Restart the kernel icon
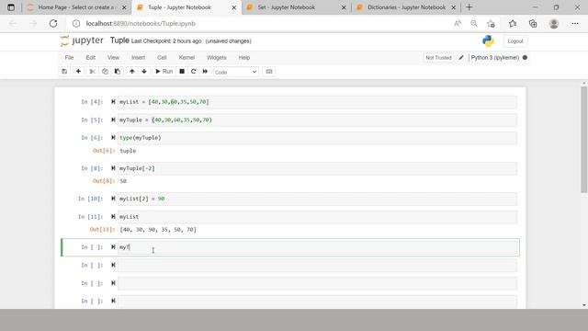588x331 pixels. pyautogui.click(x=194, y=72)
